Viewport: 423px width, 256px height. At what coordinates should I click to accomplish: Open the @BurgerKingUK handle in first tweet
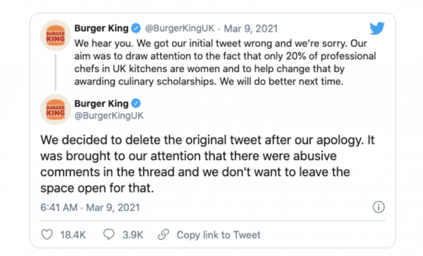[x=179, y=28]
